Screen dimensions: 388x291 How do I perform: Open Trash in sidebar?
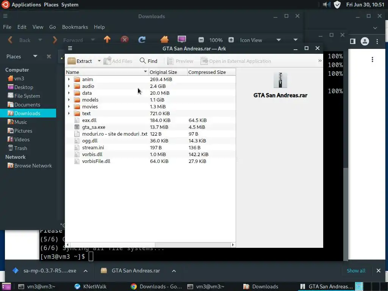[x=17, y=148]
